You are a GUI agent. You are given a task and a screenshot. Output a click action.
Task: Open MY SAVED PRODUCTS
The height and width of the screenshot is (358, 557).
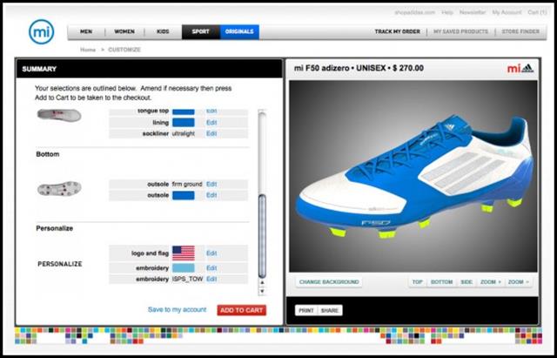point(460,31)
